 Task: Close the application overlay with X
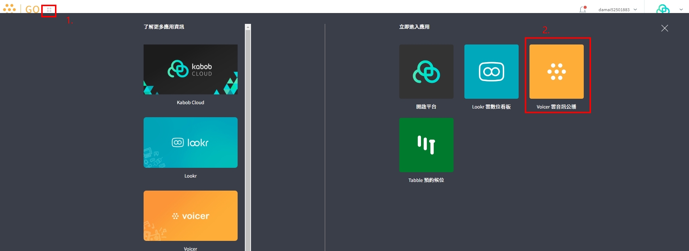[664, 28]
